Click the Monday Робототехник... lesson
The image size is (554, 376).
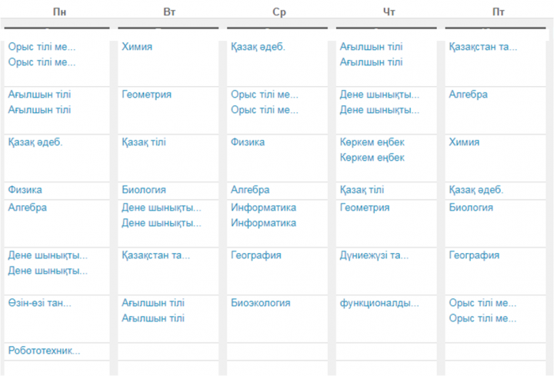(44, 351)
